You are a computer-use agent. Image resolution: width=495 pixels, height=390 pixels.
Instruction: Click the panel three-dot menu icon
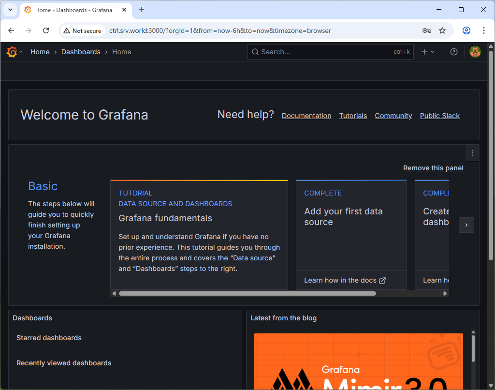(472, 153)
